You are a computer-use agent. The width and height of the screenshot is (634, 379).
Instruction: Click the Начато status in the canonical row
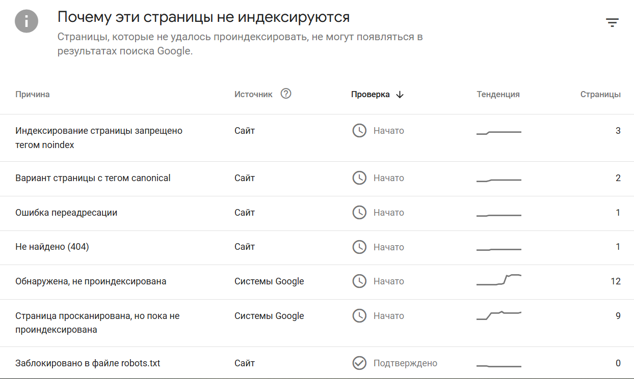point(388,178)
